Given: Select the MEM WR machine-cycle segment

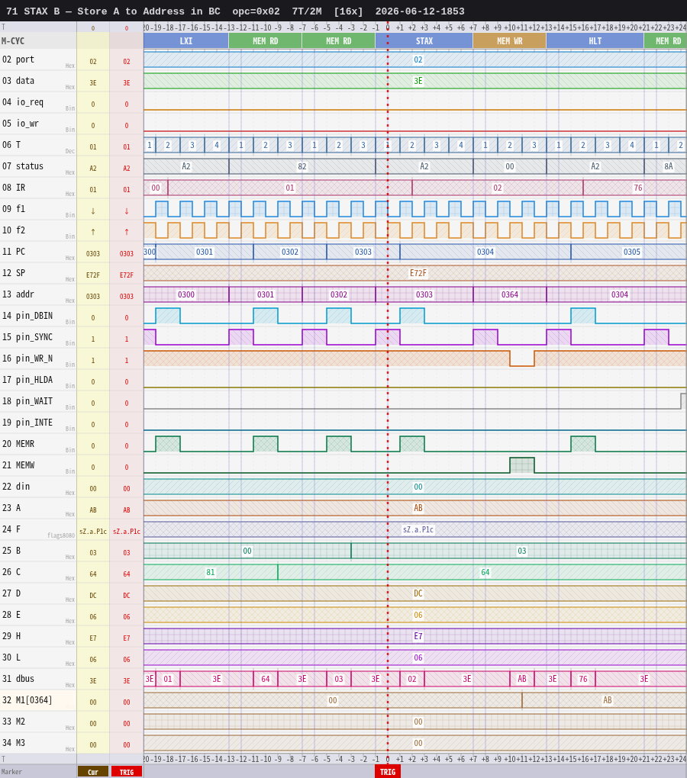Looking at the screenshot, I should (x=509, y=41).
